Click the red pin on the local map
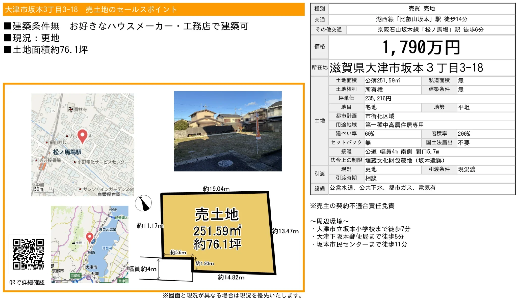The height and width of the screenshot is (298, 519). pos(82,136)
